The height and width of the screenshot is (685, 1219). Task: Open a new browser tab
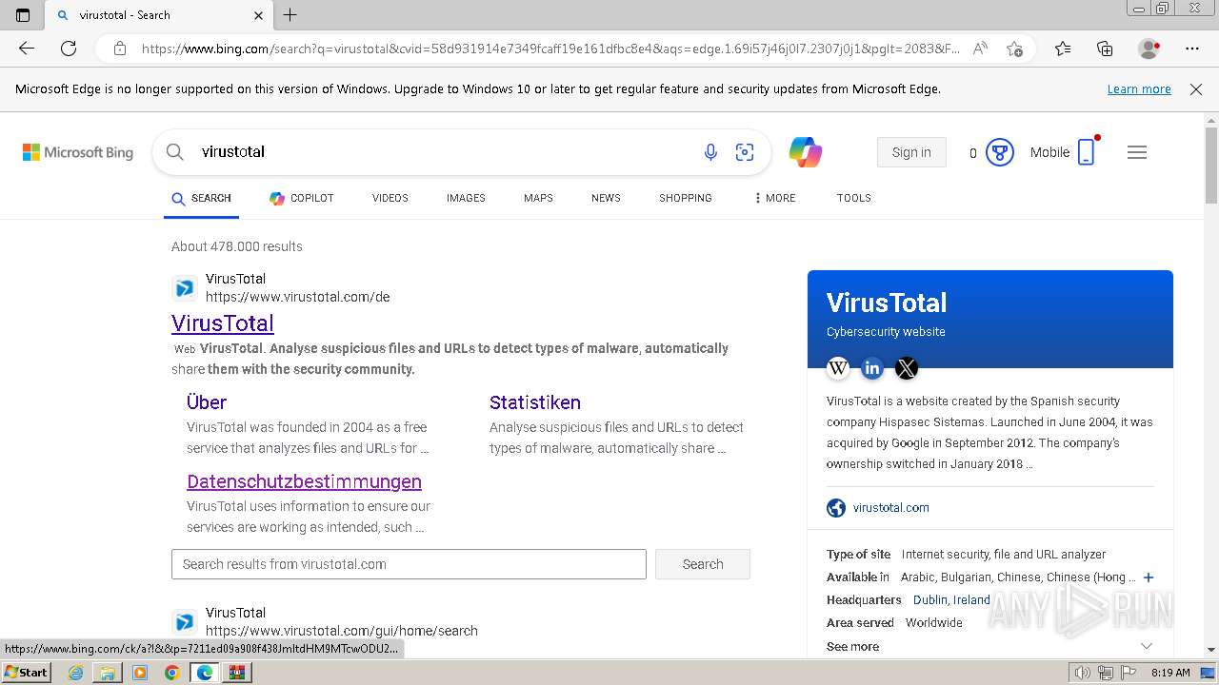pos(290,15)
